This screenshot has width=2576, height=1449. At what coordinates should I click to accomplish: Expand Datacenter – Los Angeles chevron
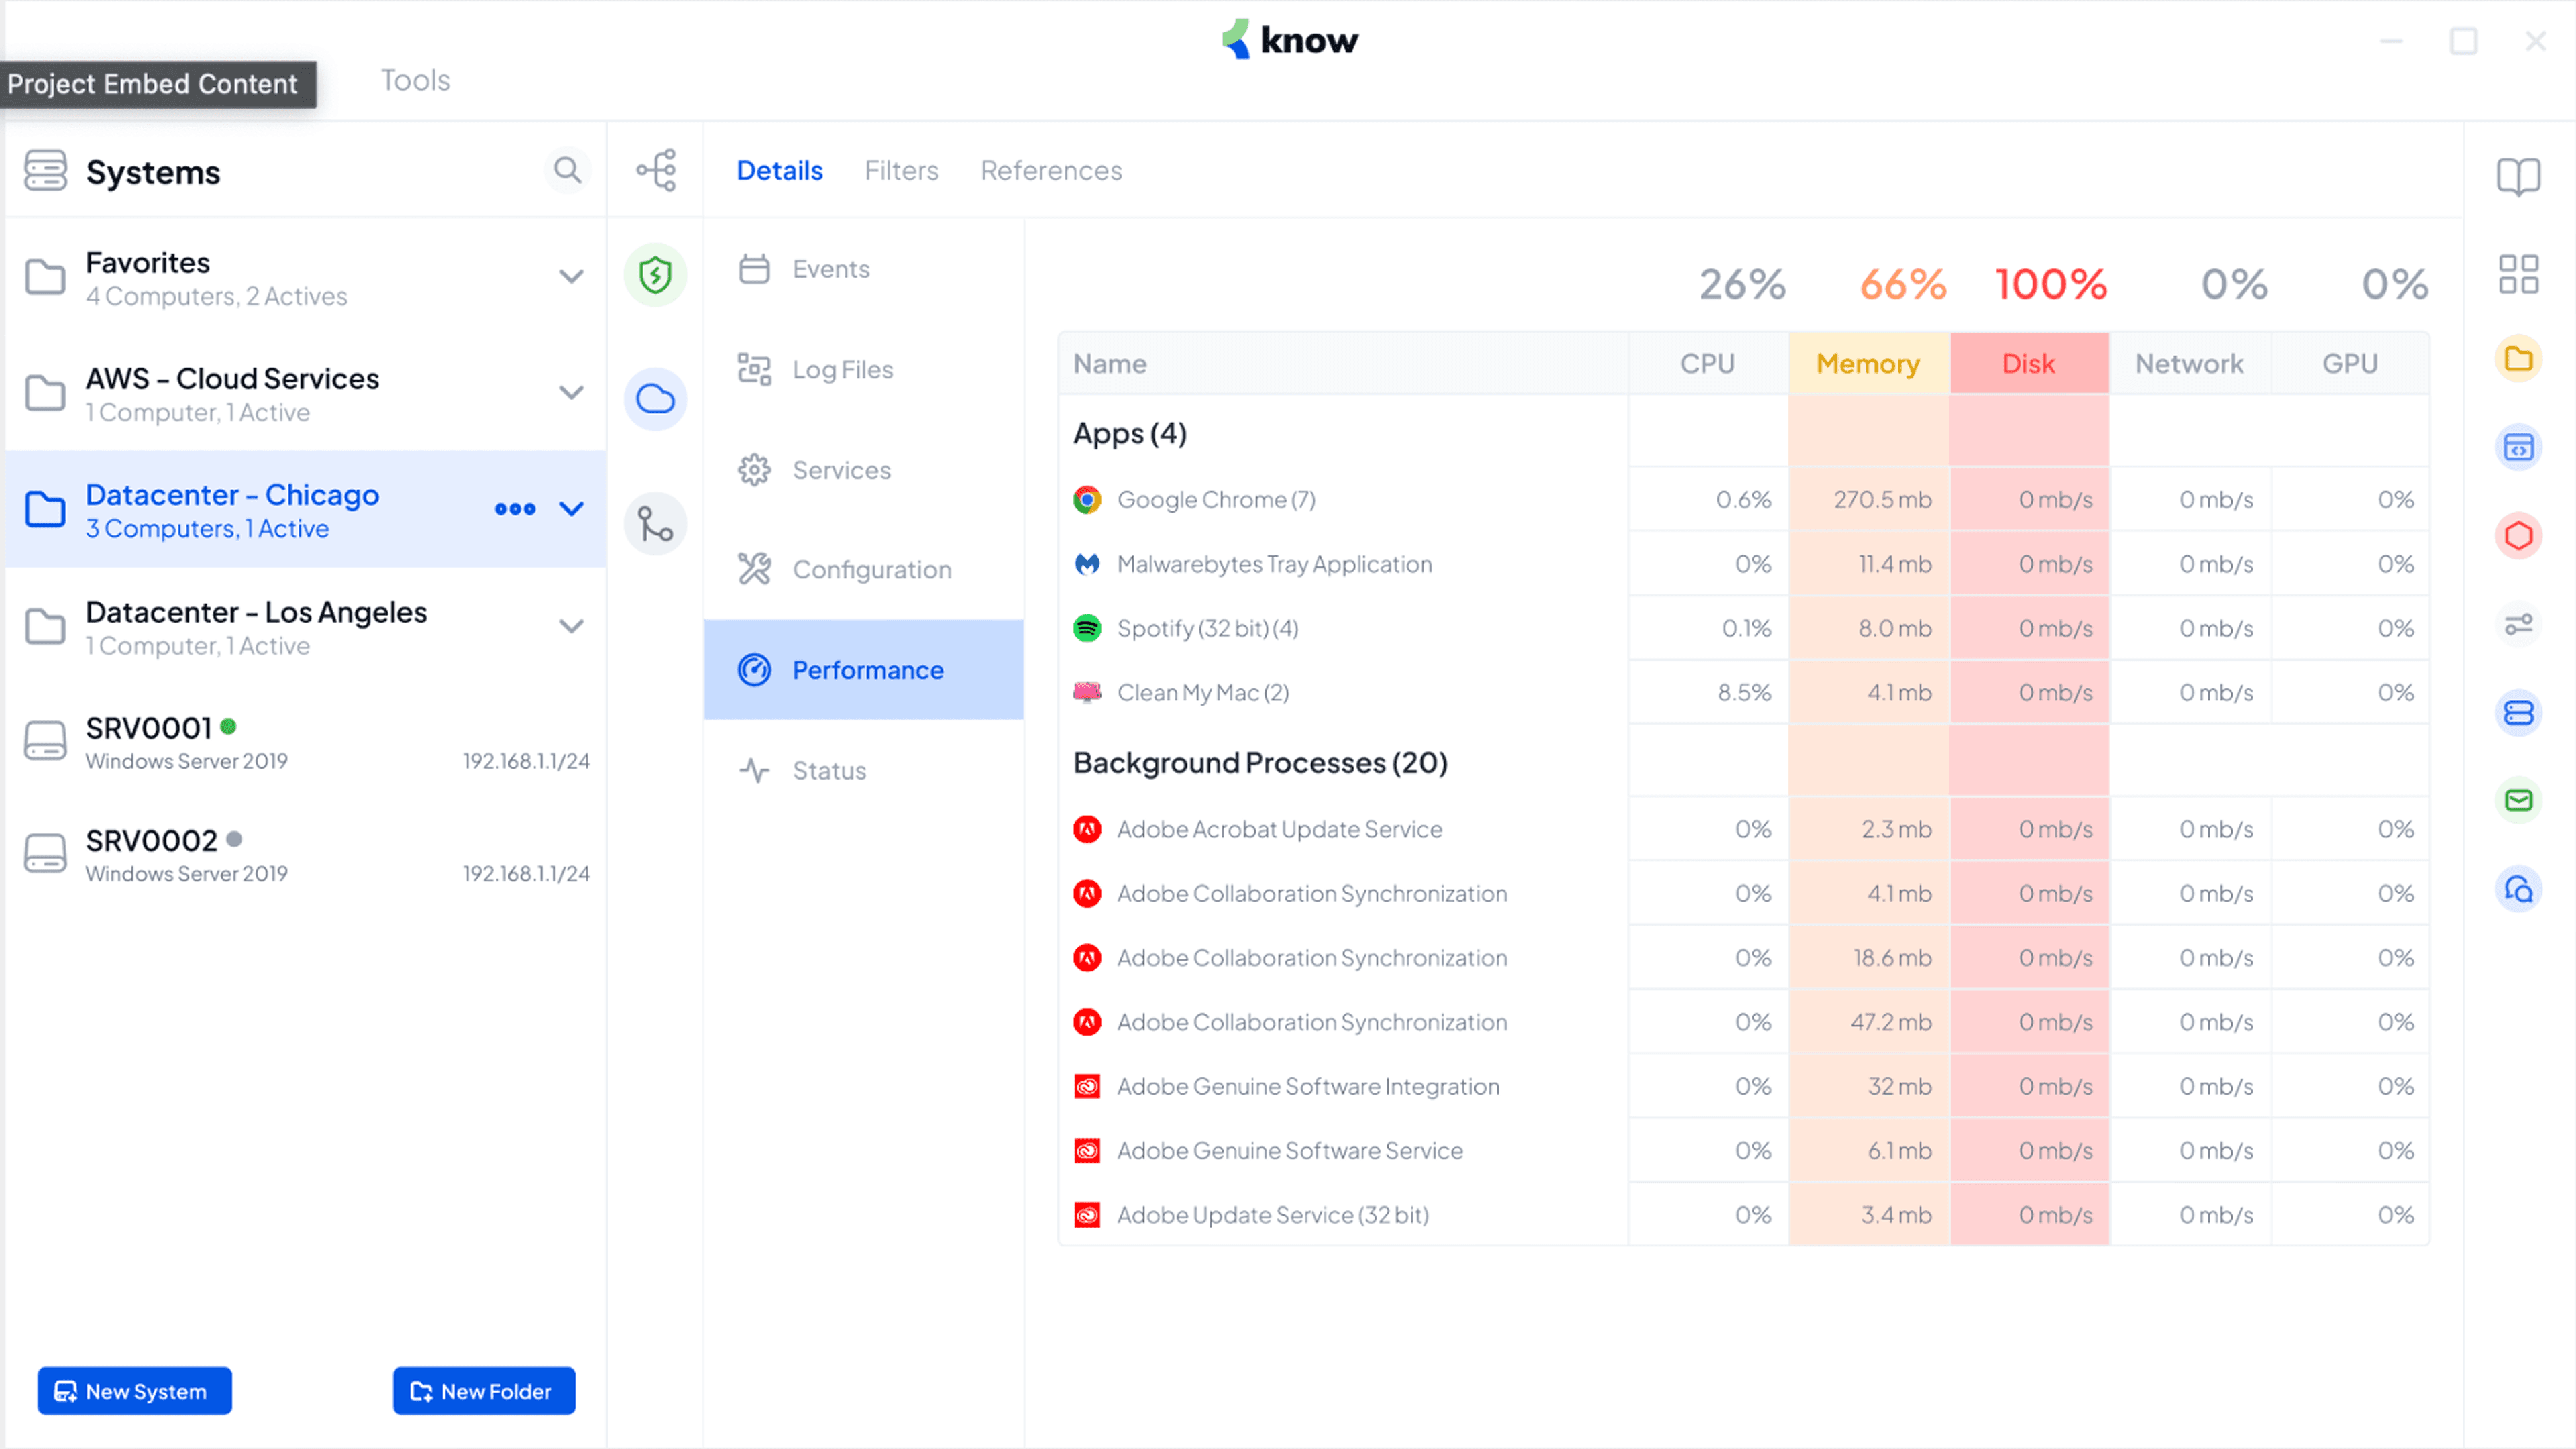coord(571,627)
